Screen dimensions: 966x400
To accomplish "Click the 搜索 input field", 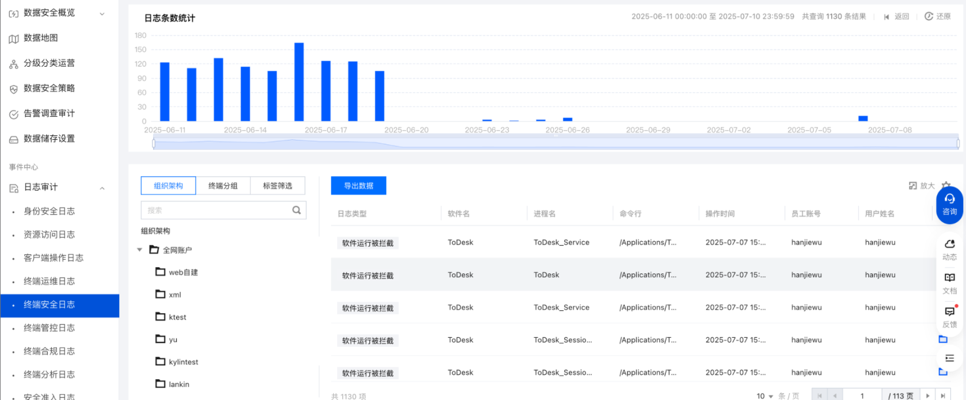I will (x=223, y=210).
